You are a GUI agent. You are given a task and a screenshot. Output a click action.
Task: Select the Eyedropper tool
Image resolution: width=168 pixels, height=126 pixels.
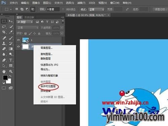11,32
